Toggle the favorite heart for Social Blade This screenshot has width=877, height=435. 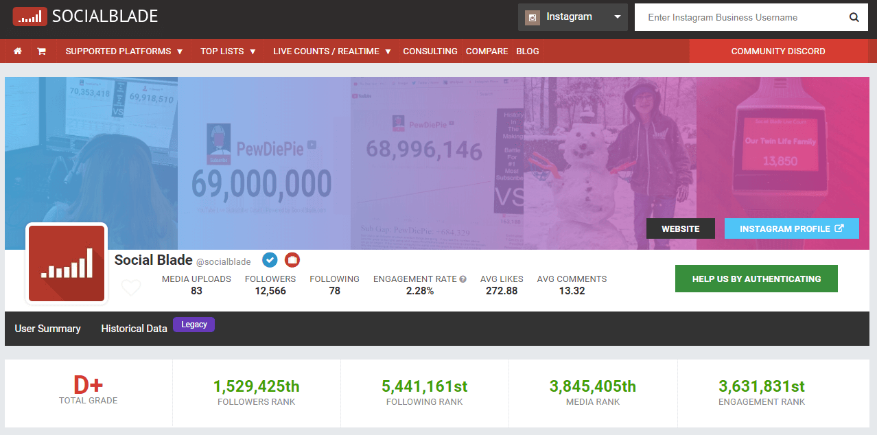[130, 287]
